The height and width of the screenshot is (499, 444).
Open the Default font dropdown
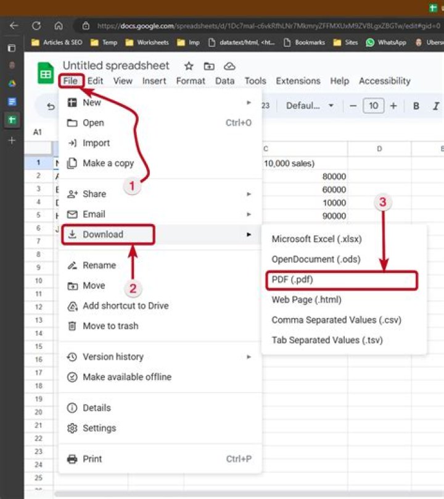[310, 106]
